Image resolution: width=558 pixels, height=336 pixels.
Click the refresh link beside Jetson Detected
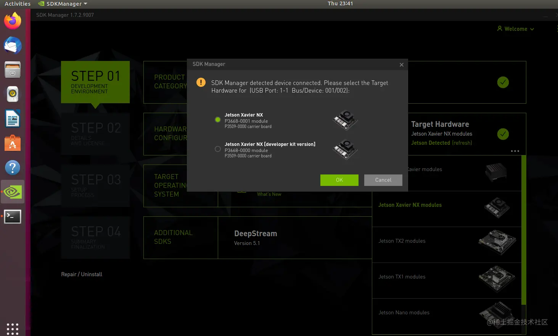[462, 143]
